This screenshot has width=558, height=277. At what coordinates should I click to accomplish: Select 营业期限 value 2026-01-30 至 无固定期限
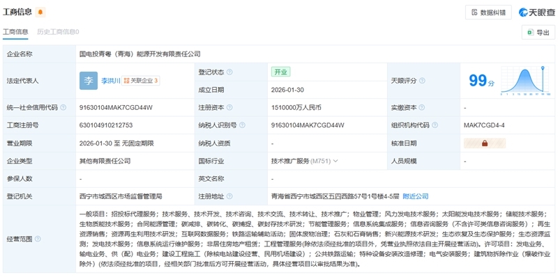pos(116,143)
